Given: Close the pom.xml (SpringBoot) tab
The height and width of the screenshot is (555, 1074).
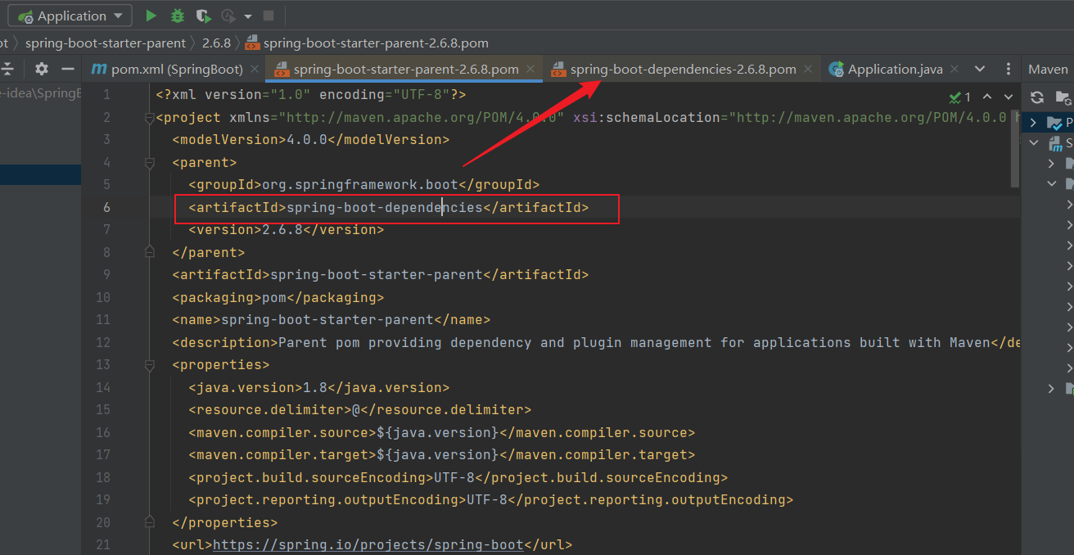Looking at the screenshot, I should click(254, 70).
